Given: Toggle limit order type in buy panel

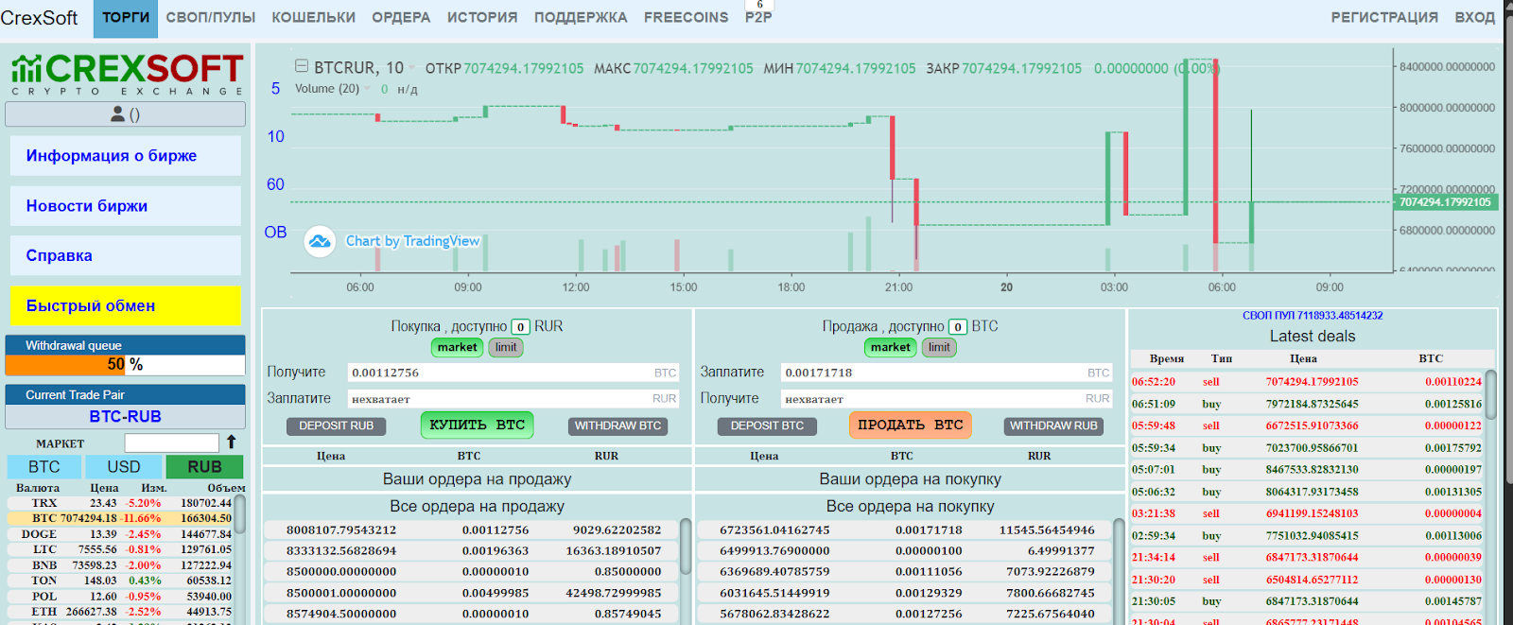Looking at the screenshot, I should tap(506, 347).
